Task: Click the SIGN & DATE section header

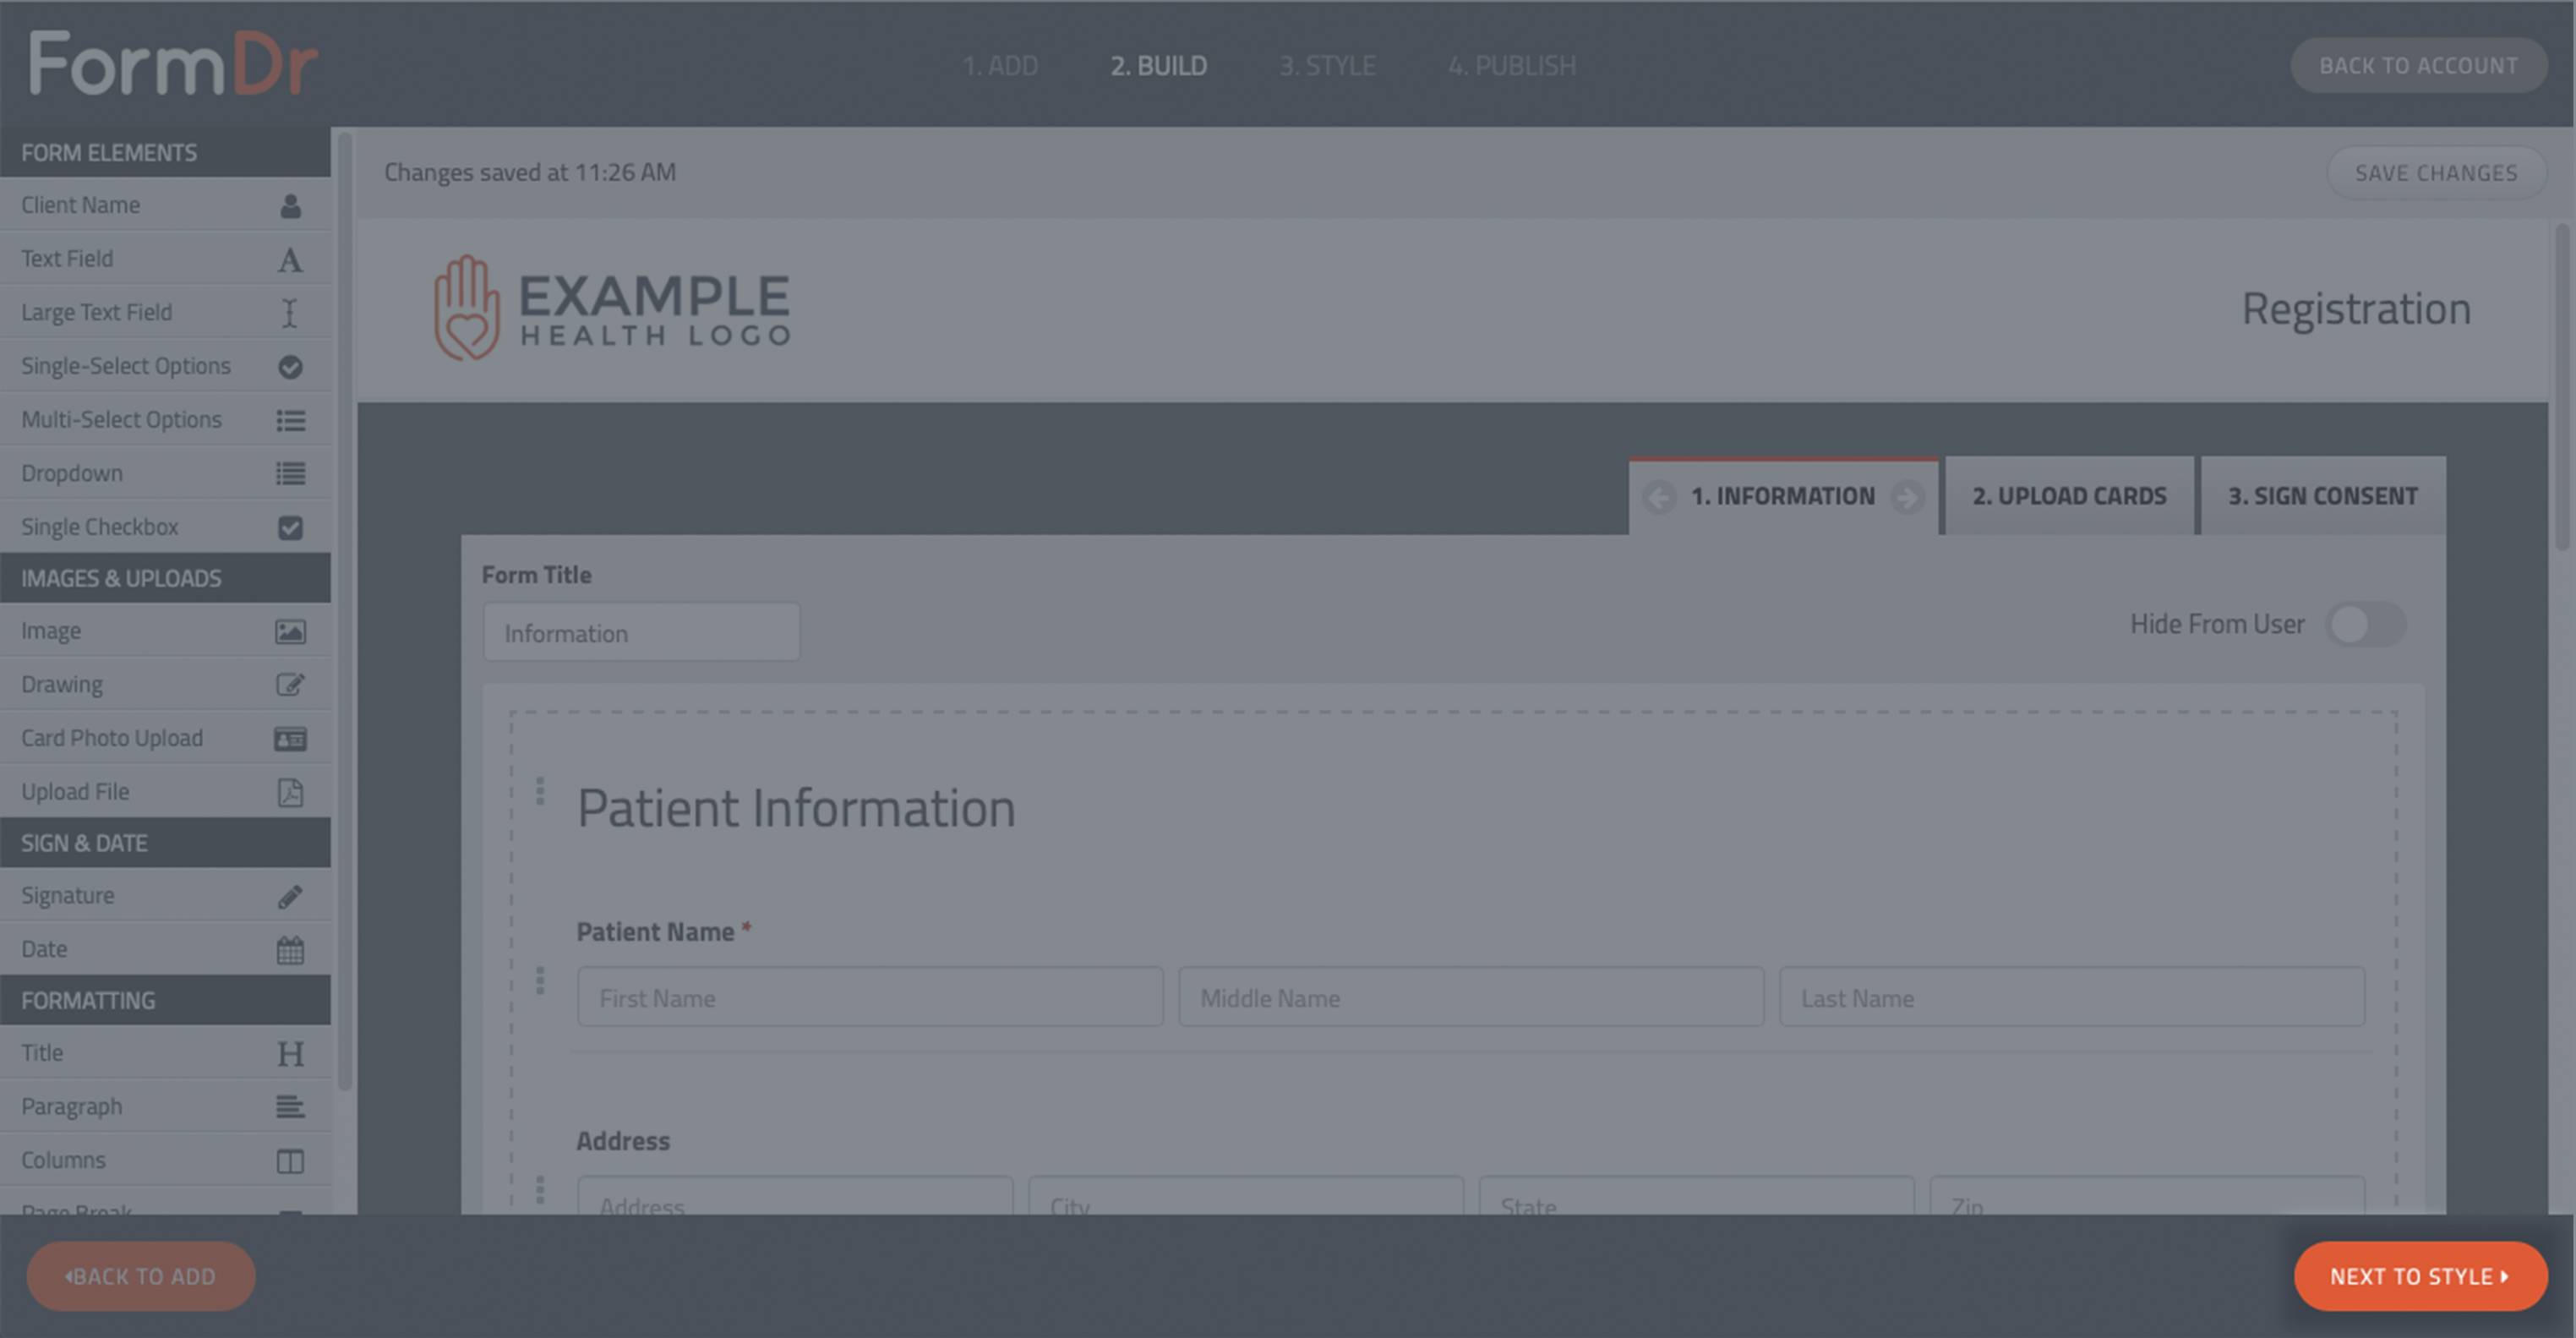Action: click(x=165, y=843)
